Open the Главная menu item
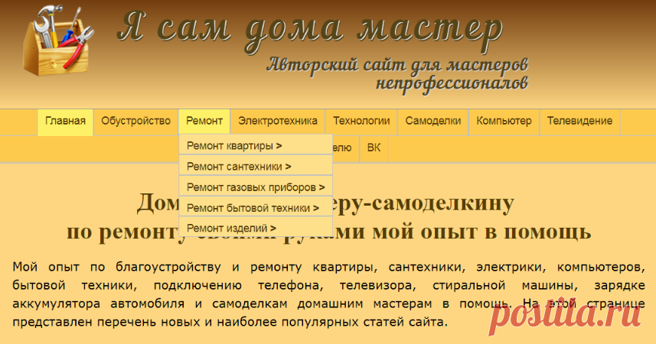 [x=65, y=122]
